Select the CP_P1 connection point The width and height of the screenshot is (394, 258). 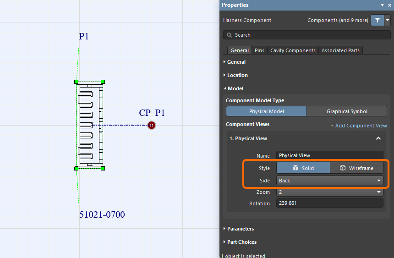[152, 125]
